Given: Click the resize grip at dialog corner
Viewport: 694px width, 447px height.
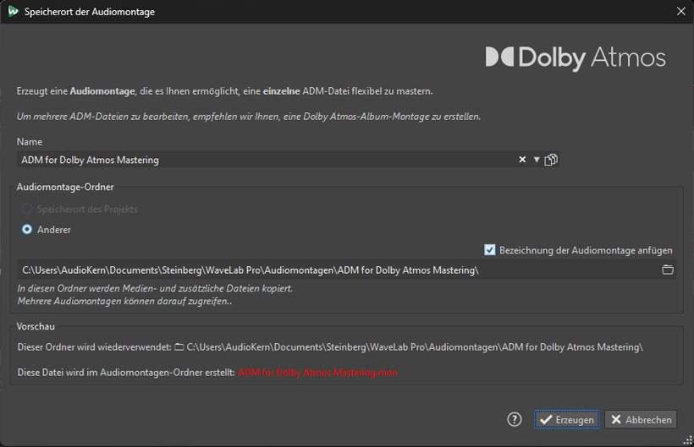Looking at the screenshot, I should tap(688, 440).
